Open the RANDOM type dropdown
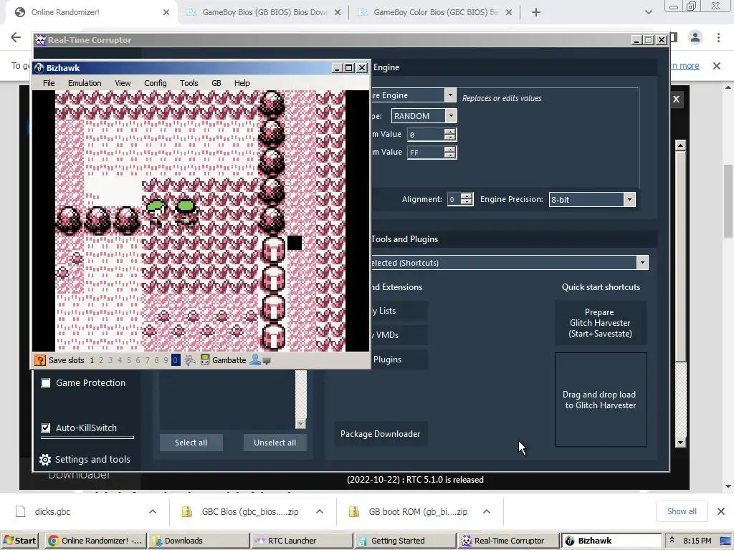 [x=451, y=115]
